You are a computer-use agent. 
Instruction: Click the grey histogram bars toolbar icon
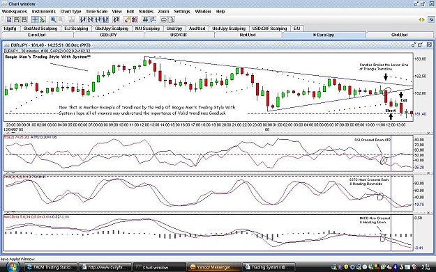coord(71,19)
